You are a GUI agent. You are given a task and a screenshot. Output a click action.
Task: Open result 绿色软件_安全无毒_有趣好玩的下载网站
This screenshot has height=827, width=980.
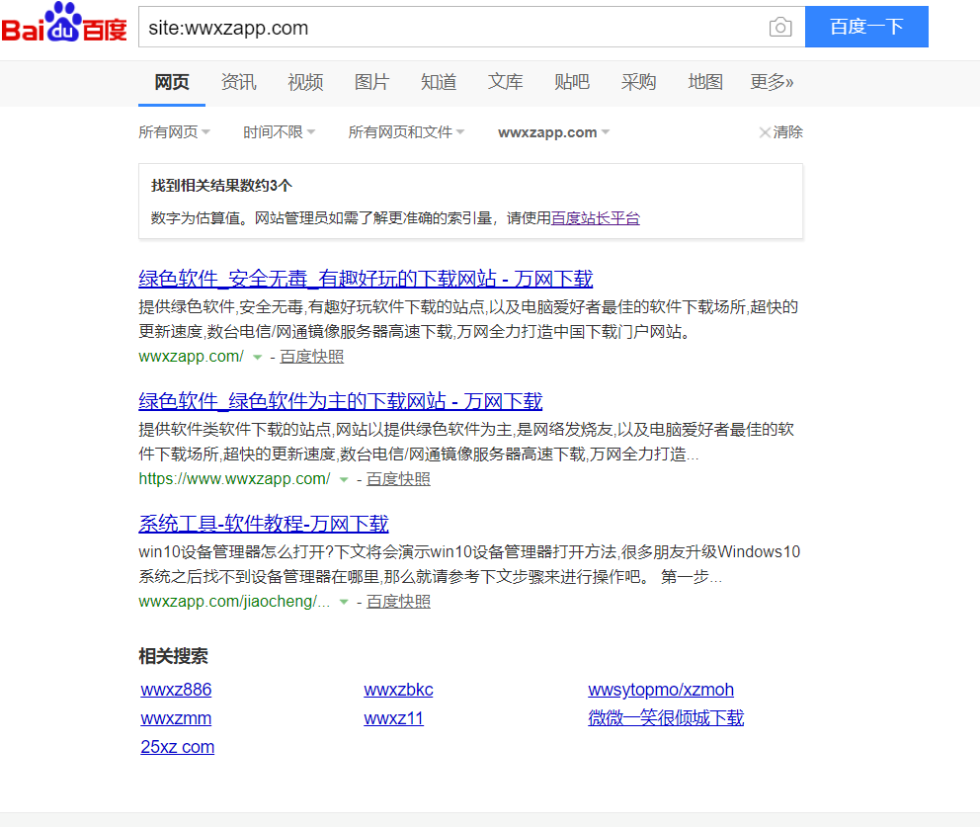(x=366, y=279)
